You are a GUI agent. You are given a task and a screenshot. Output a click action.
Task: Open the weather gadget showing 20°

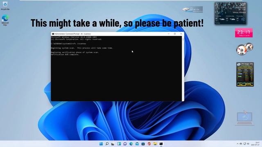(x=230, y=13)
